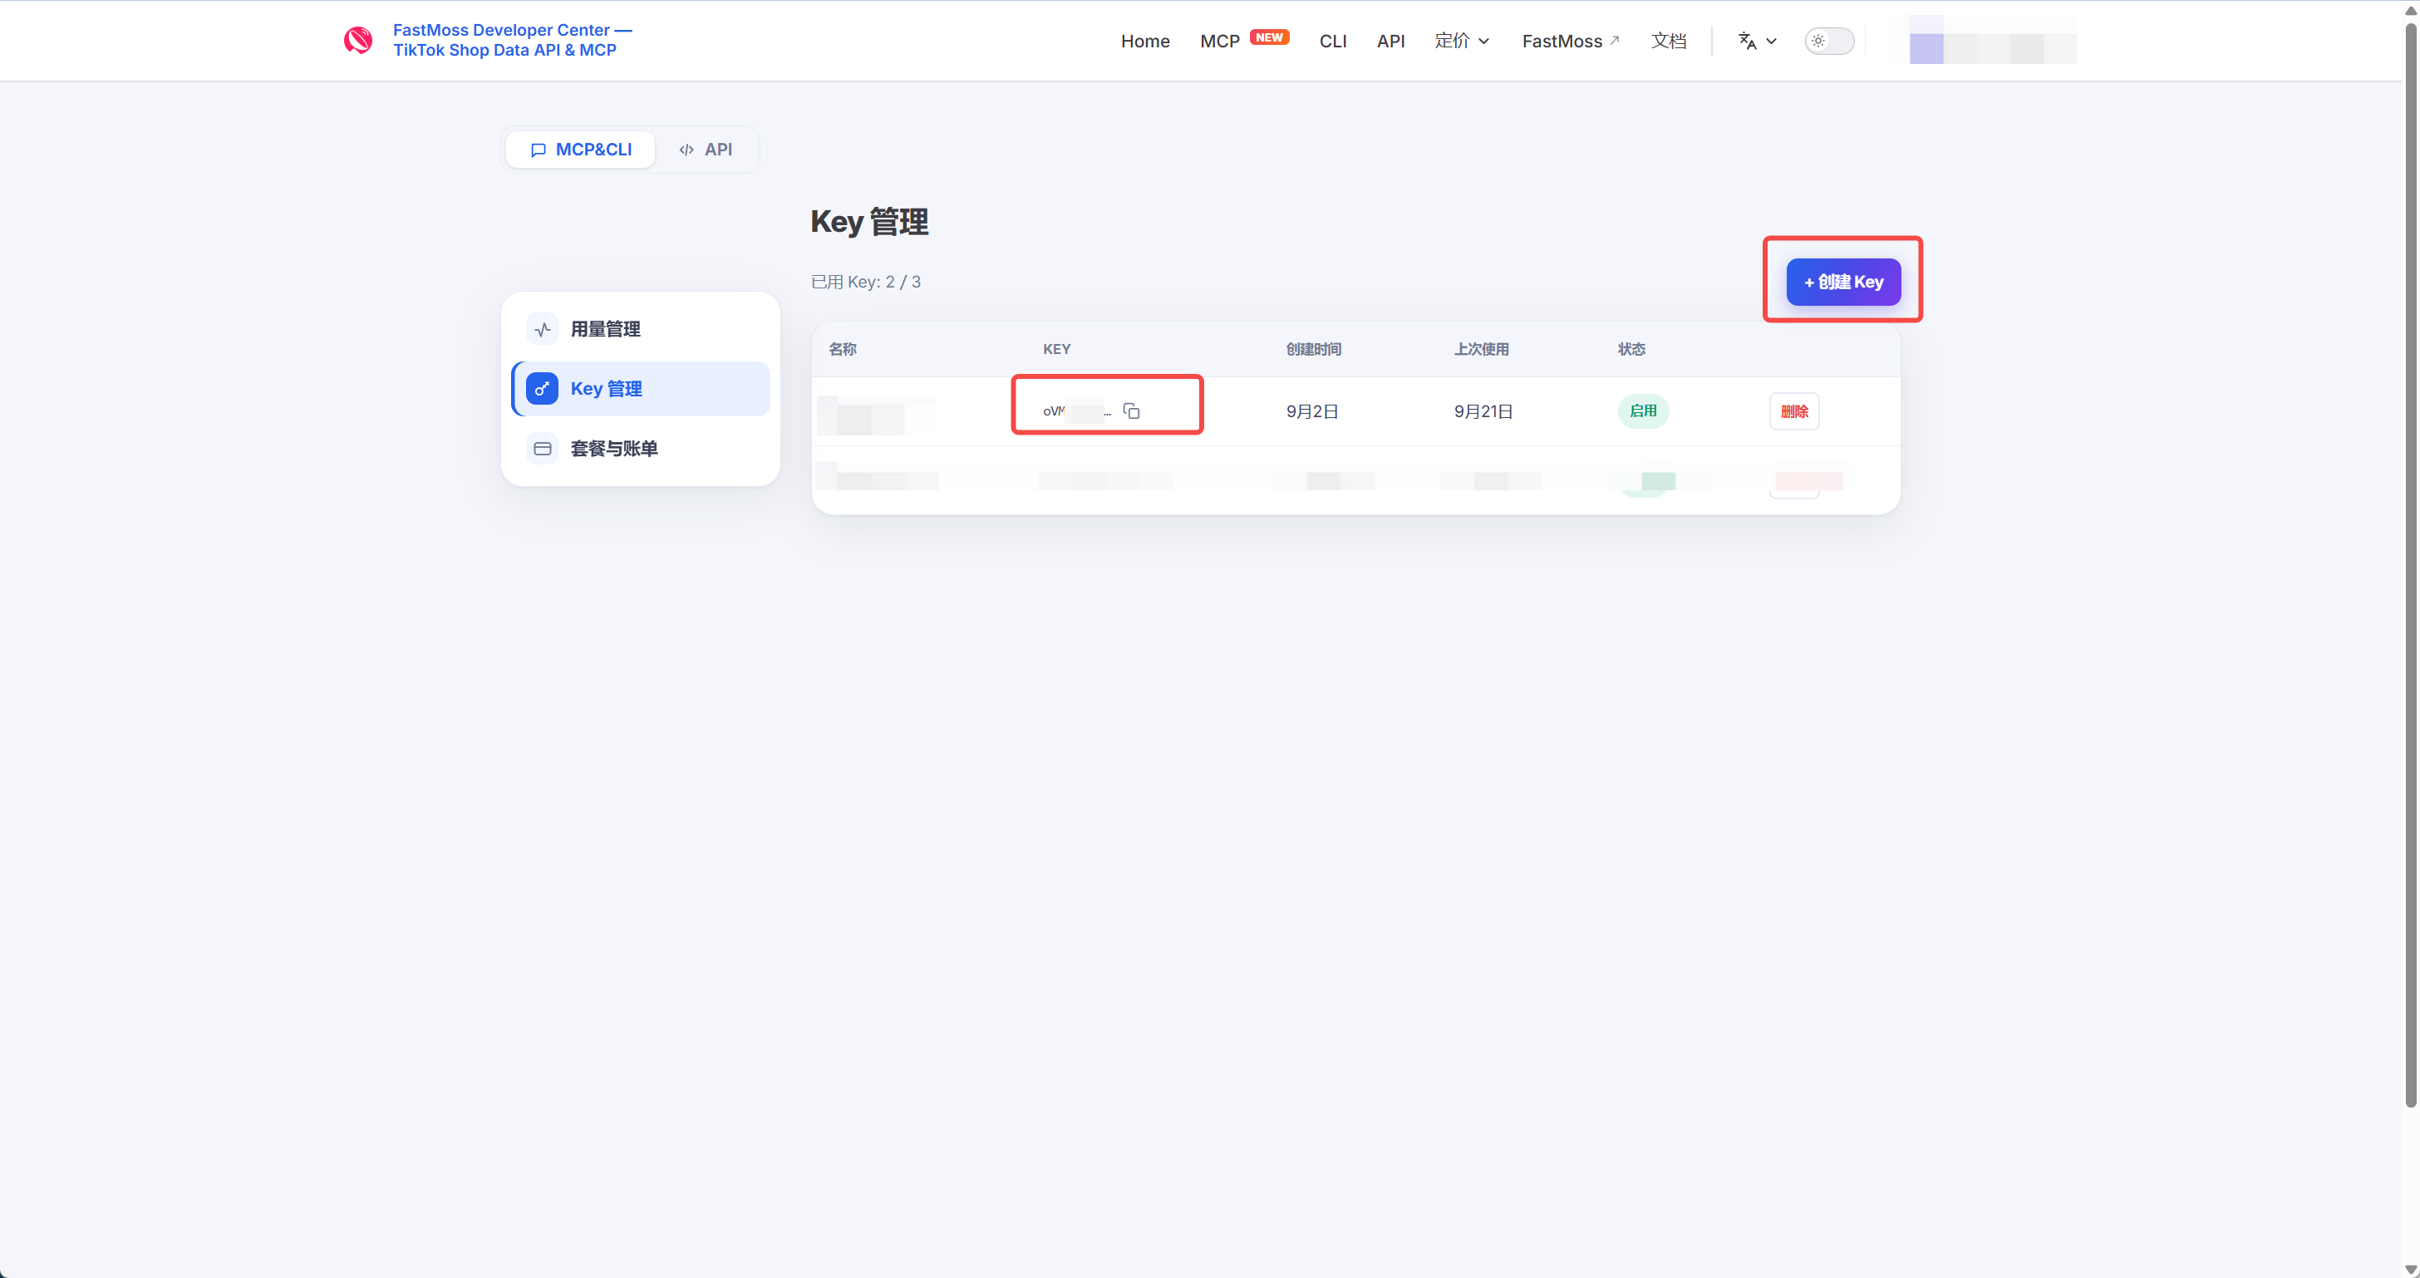Image resolution: width=2420 pixels, height=1278 pixels.
Task: Click the 已用 Key: 2 / 3 text
Action: click(865, 282)
